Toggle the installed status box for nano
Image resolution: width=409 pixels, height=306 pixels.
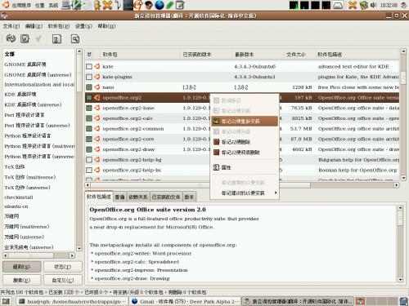(89, 87)
